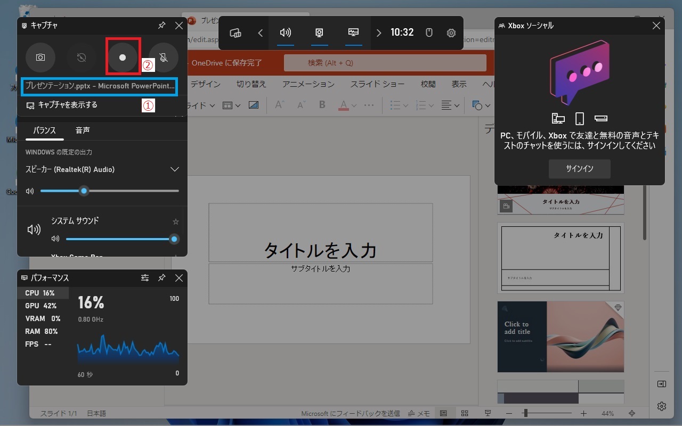Switch to the バランス tab

[x=44, y=130]
